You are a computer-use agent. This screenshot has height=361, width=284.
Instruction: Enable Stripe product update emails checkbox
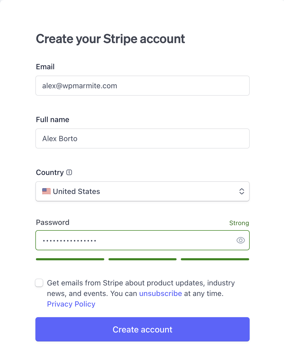click(39, 283)
